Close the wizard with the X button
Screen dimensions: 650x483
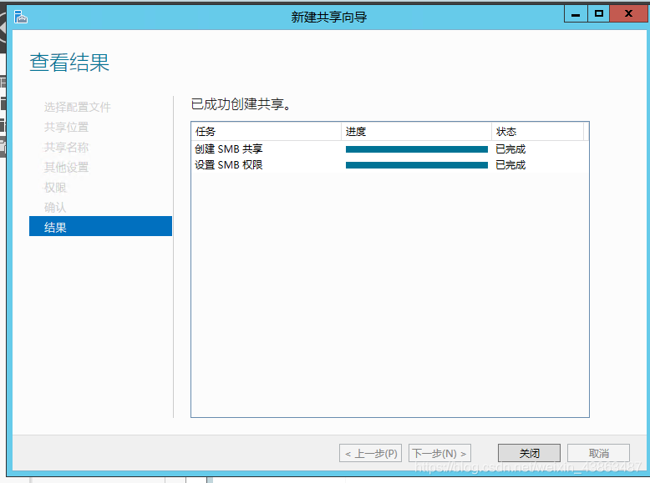(628, 13)
